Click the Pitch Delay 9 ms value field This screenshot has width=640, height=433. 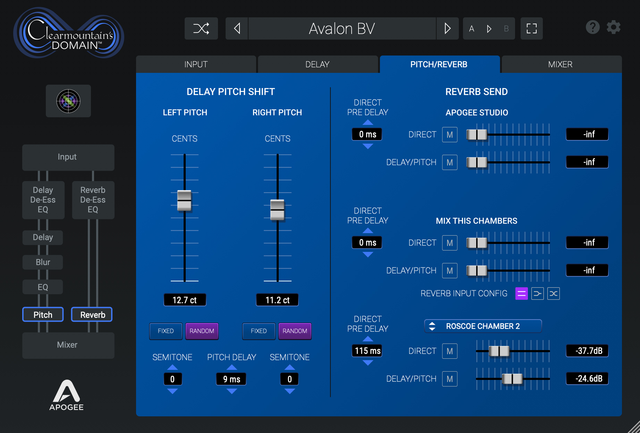[231, 379]
